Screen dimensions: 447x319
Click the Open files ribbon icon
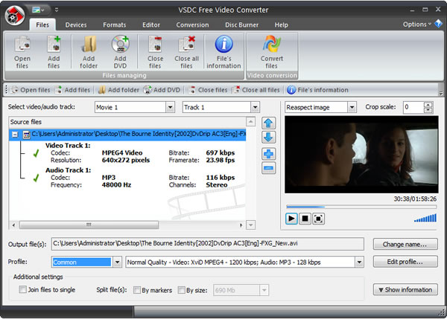point(22,52)
